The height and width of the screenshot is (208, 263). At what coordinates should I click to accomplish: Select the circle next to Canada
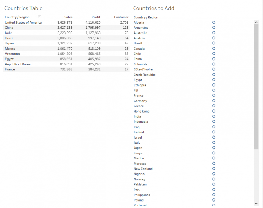point(214,48)
